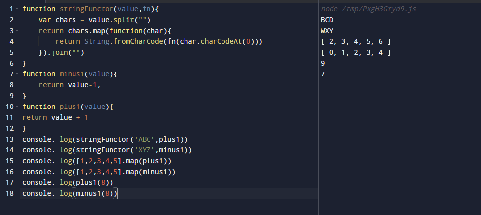This screenshot has width=481, height=215.
Task: Click line number 13 in the gutter
Action: pyautogui.click(x=10, y=139)
